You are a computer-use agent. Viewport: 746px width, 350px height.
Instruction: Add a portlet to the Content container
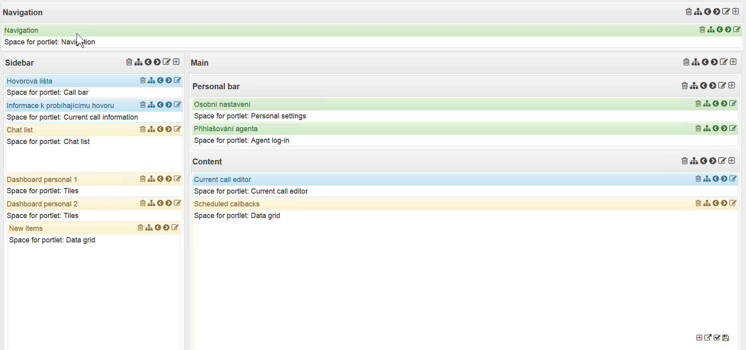point(732,160)
